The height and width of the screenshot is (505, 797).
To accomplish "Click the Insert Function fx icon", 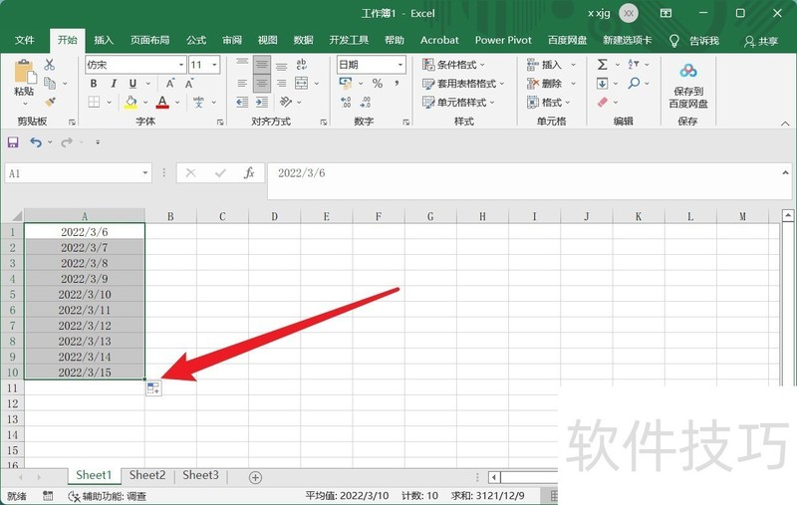I will tap(249, 173).
